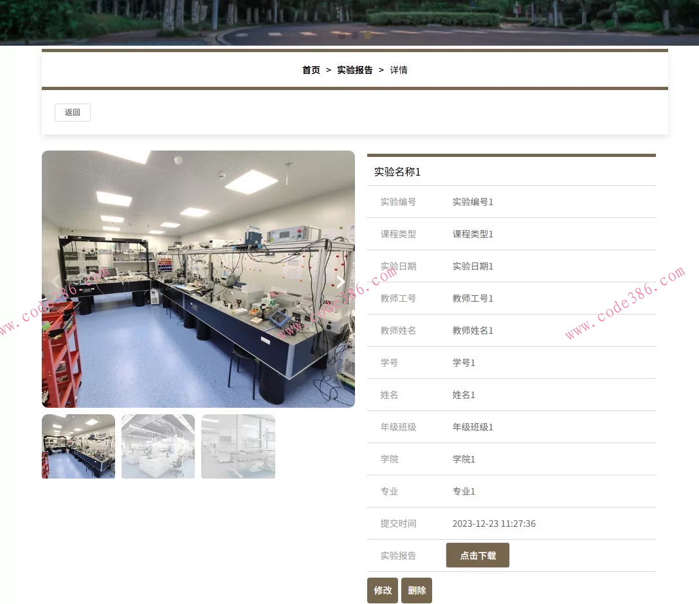Click the next arrow on the image carousel
This screenshot has height=604, width=699.
(340, 282)
